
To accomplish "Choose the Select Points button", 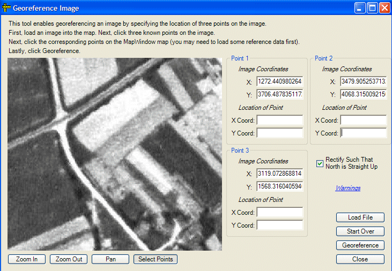I will click(155, 259).
